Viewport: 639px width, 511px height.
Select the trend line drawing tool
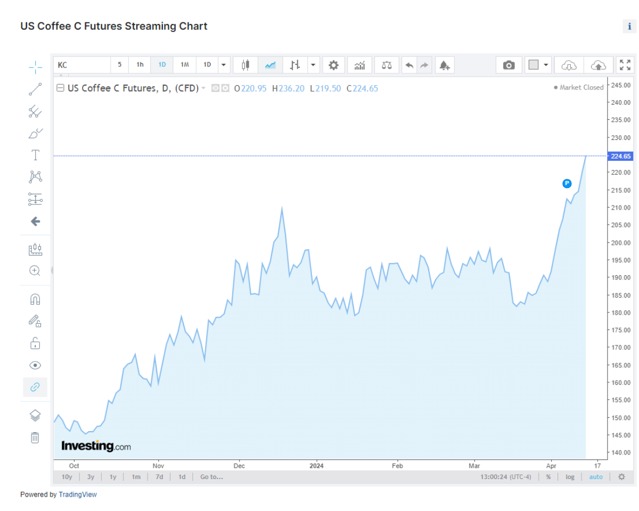[35, 89]
